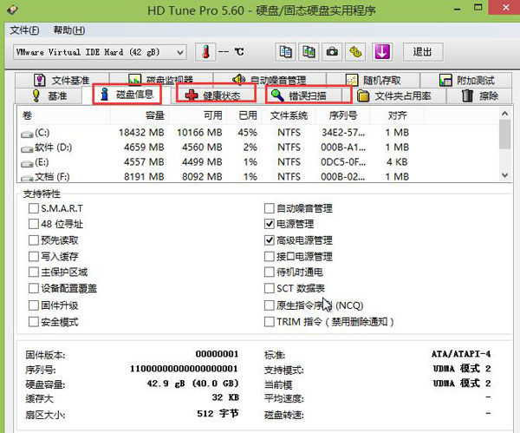520x433 pixels.
Task: Toggle the 接口电源管理 checkbox
Action: click(270, 256)
